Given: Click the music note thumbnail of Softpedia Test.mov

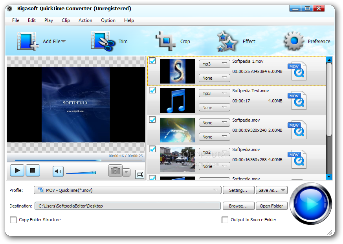Looking at the screenshot, I should [178, 101].
